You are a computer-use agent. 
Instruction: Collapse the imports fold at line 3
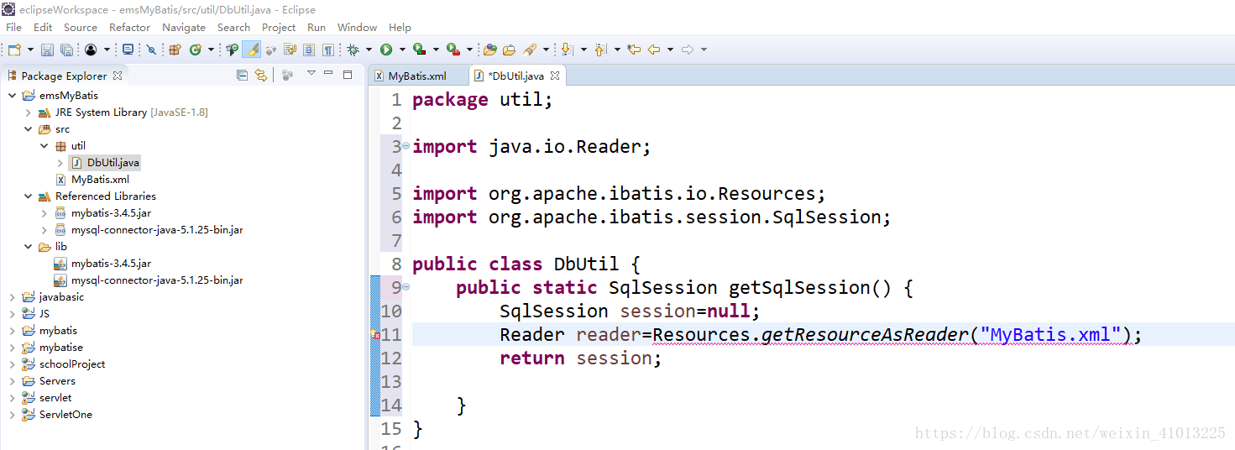[406, 146]
